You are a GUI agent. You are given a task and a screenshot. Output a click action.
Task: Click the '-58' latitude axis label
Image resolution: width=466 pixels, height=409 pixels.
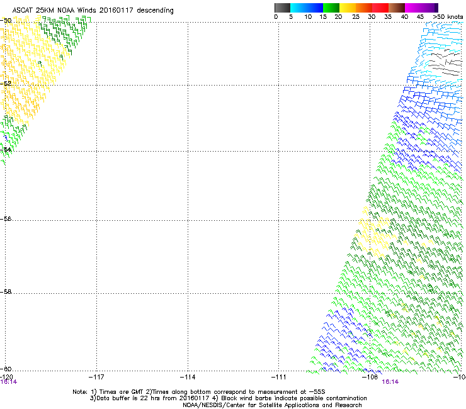[6, 292]
